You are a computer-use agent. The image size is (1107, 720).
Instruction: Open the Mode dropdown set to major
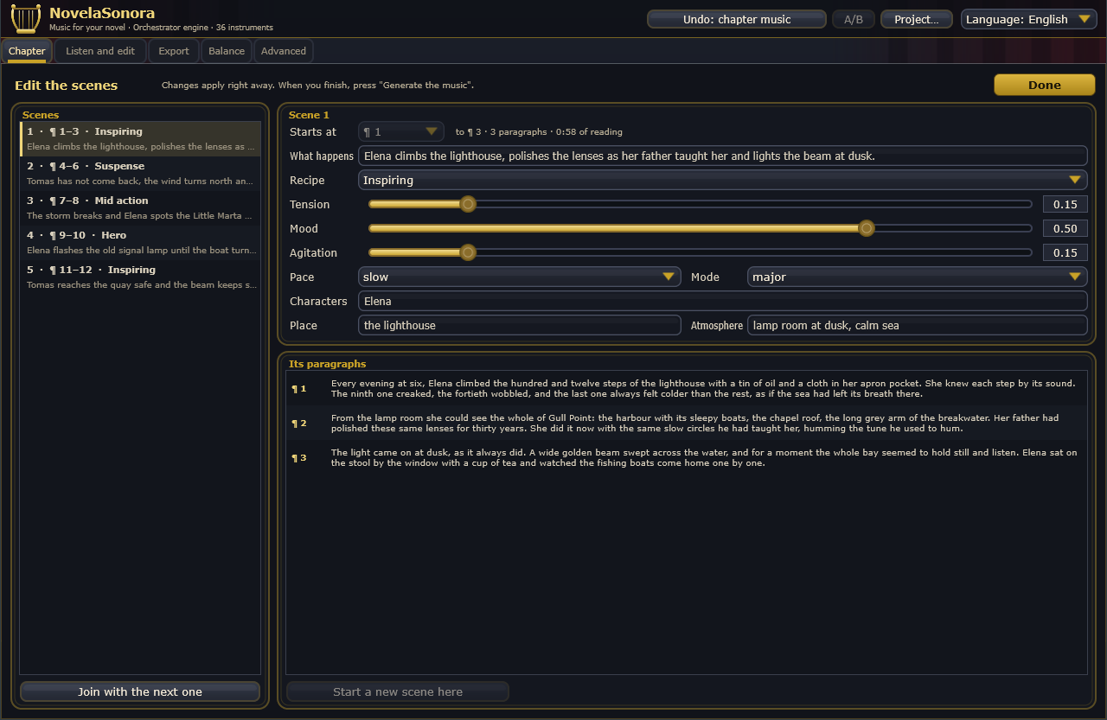pos(918,277)
